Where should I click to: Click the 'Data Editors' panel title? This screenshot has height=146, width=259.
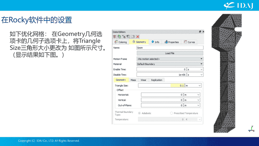(x=119, y=32)
